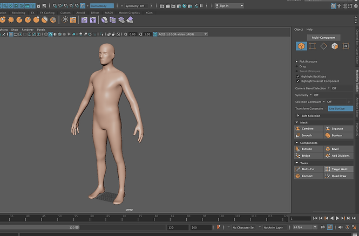The width and height of the screenshot is (359, 236).
Task: Uncheck Highlight Nearest Component checkbox
Action: (x=298, y=81)
